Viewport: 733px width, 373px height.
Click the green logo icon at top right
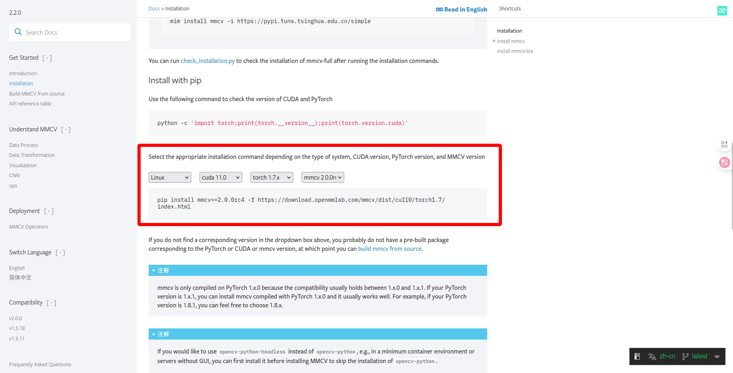tap(722, 11)
